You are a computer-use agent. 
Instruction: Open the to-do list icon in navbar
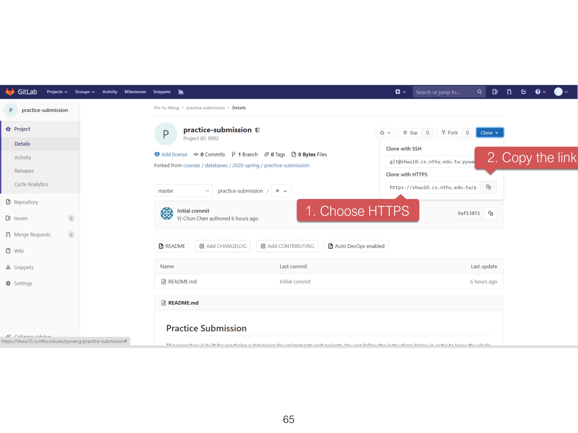[523, 92]
